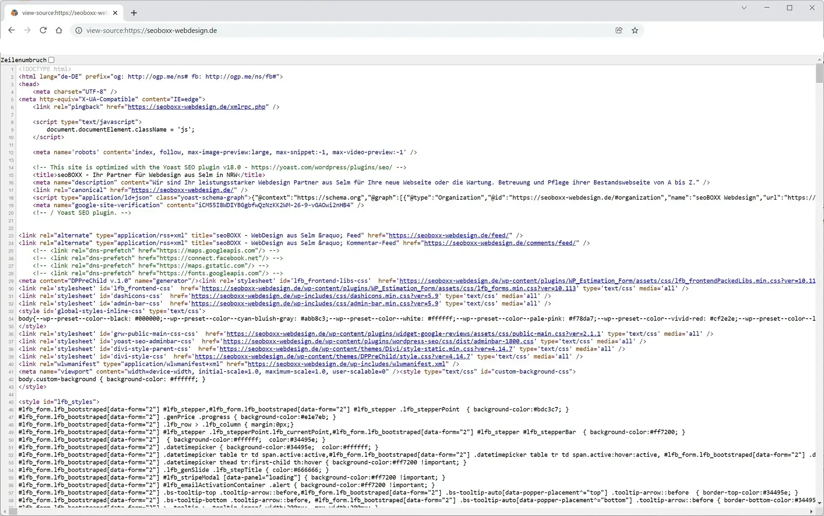Screen dimensions: 824x516
Task: Open the comments/feed/ link
Action: pos(500,243)
